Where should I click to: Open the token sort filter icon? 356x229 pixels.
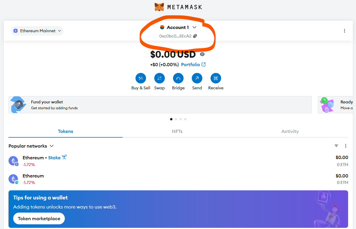click(336, 146)
